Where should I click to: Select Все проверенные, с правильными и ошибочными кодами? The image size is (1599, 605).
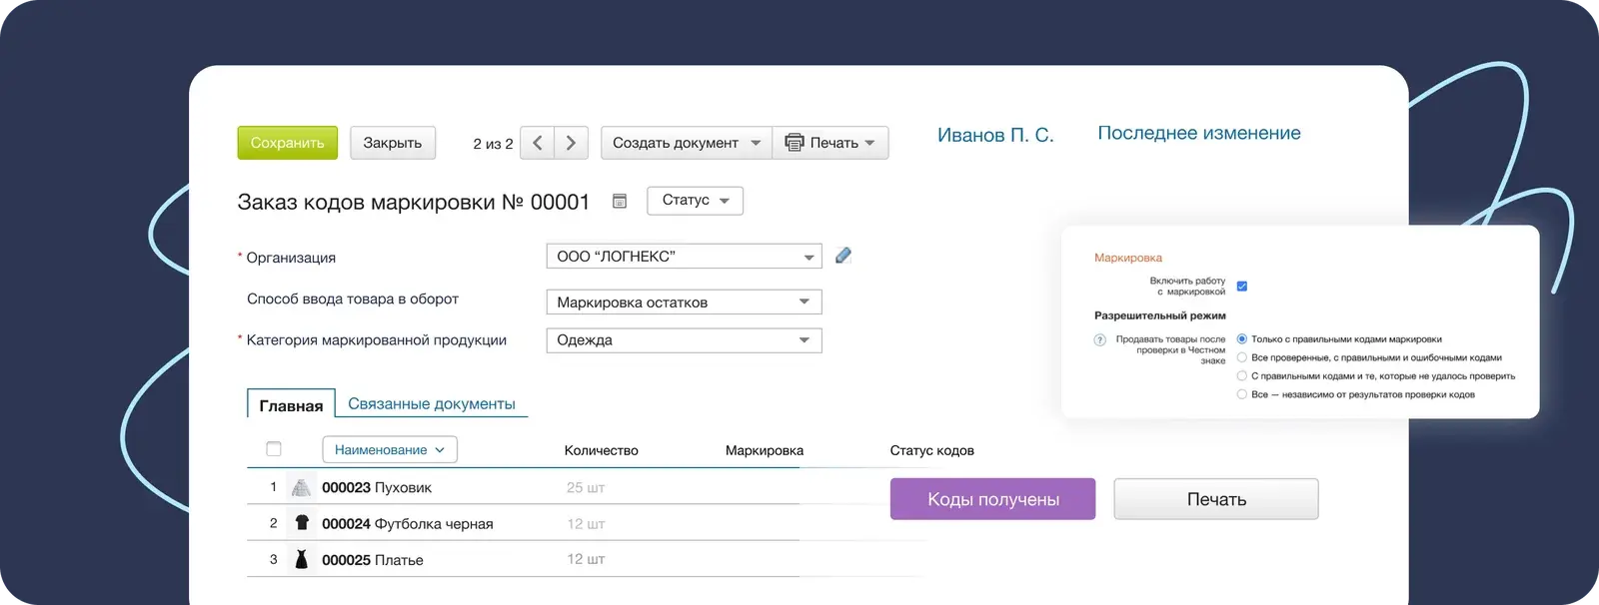click(x=1242, y=357)
